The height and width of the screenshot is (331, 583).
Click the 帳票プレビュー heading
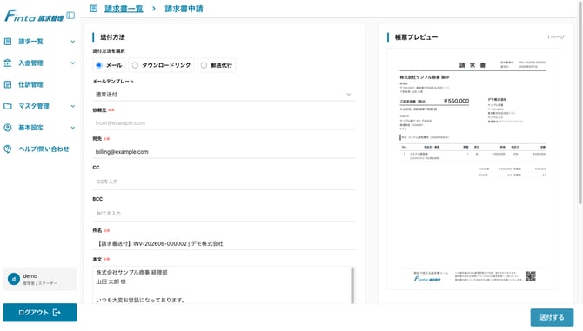(x=416, y=37)
